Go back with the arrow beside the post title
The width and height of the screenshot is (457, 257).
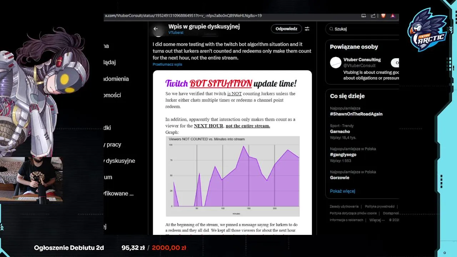coord(156,29)
